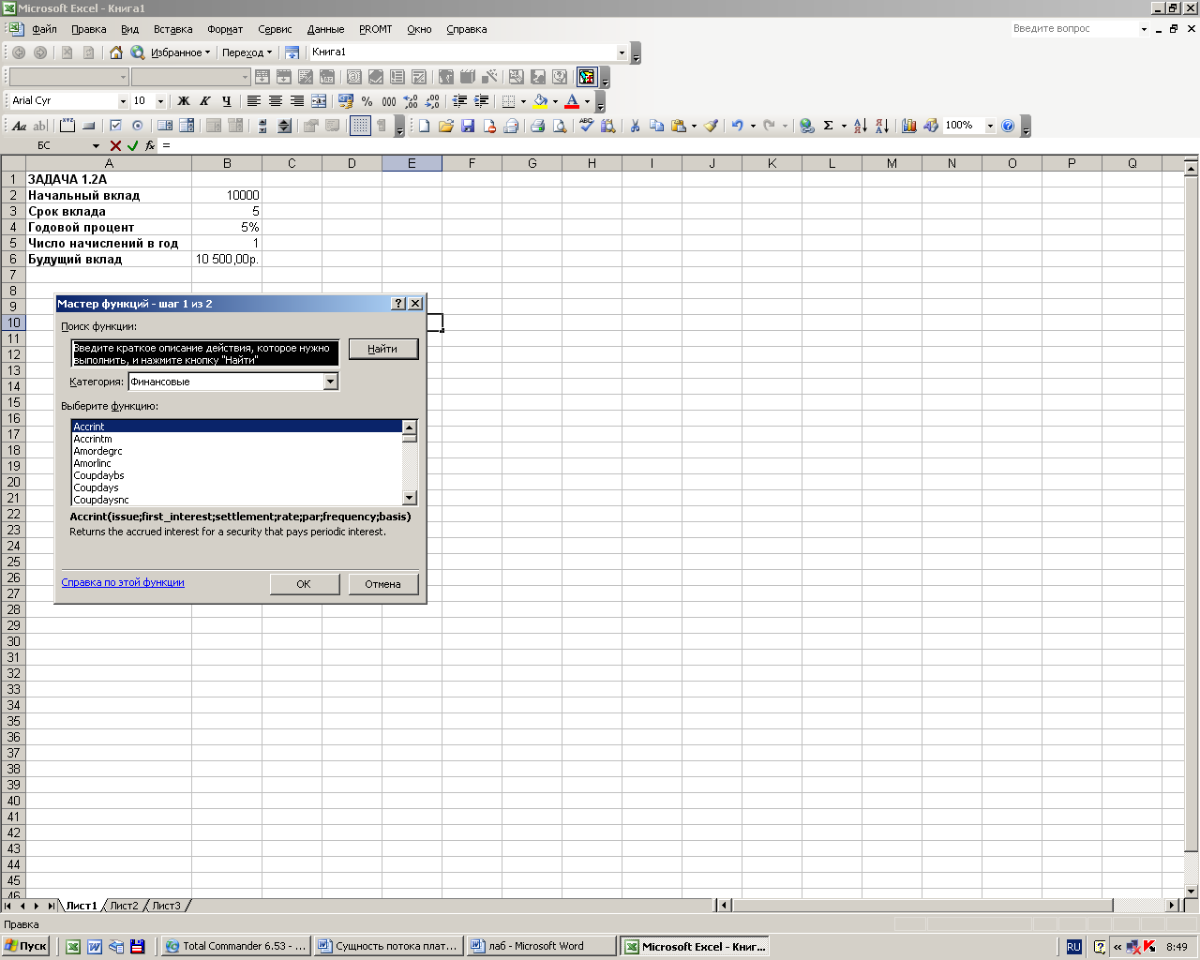Click the Print icon
This screenshot has width=1200, height=960.
pos(537,126)
